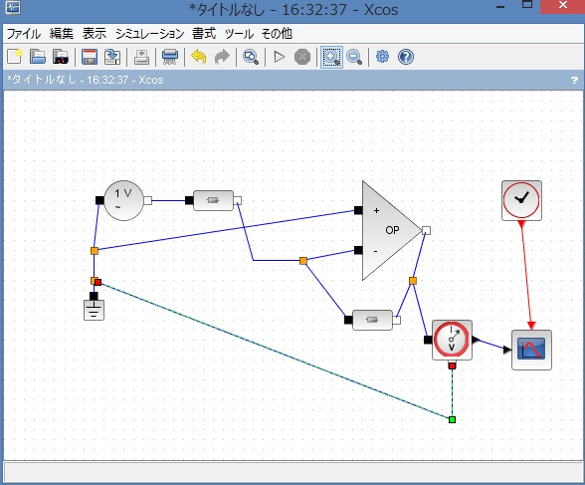Image resolution: width=585 pixels, height=485 pixels.
Task: Open the ファイル menu
Action: pyautogui.click(x=24, y=34)
